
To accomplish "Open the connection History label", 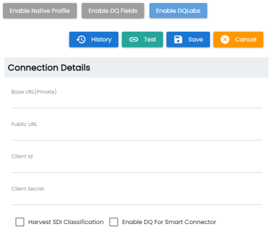I will point(101,40).
